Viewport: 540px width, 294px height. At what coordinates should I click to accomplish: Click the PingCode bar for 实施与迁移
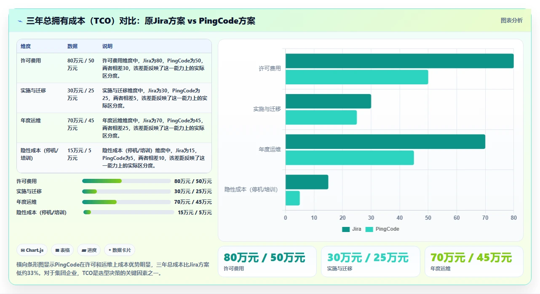tap(321, 117)
